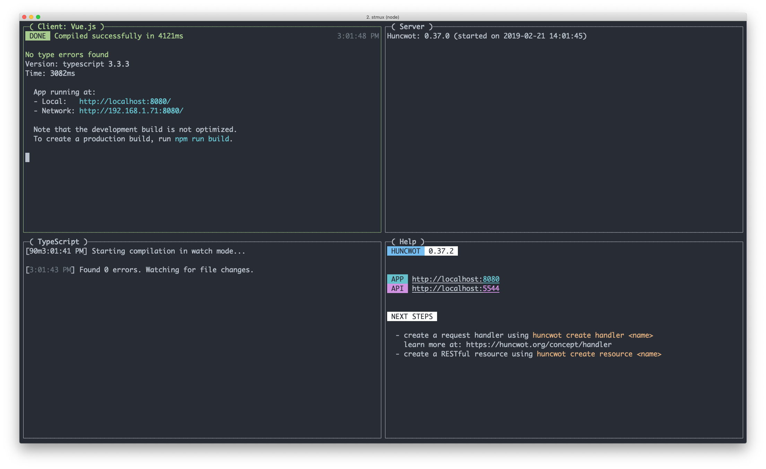Image resolution: width=766 pixels, height=469 pixels.
Task: Focus the Client: Vue.js pane title
Action: (67, 27)
